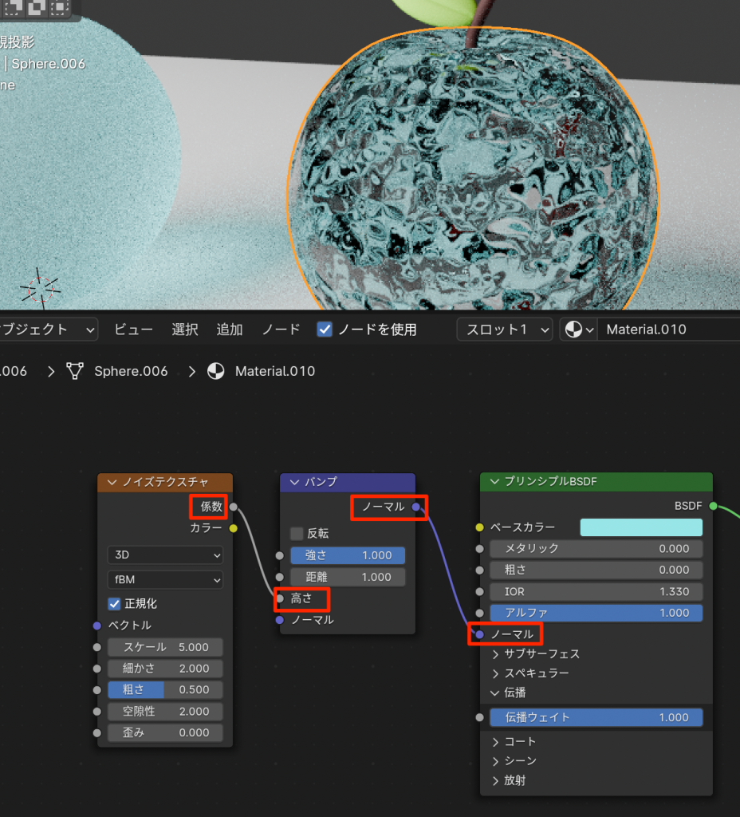Click the green BSDF output socket
The height and width of the screenshot is (817, 740).
[x=713, y=506]
